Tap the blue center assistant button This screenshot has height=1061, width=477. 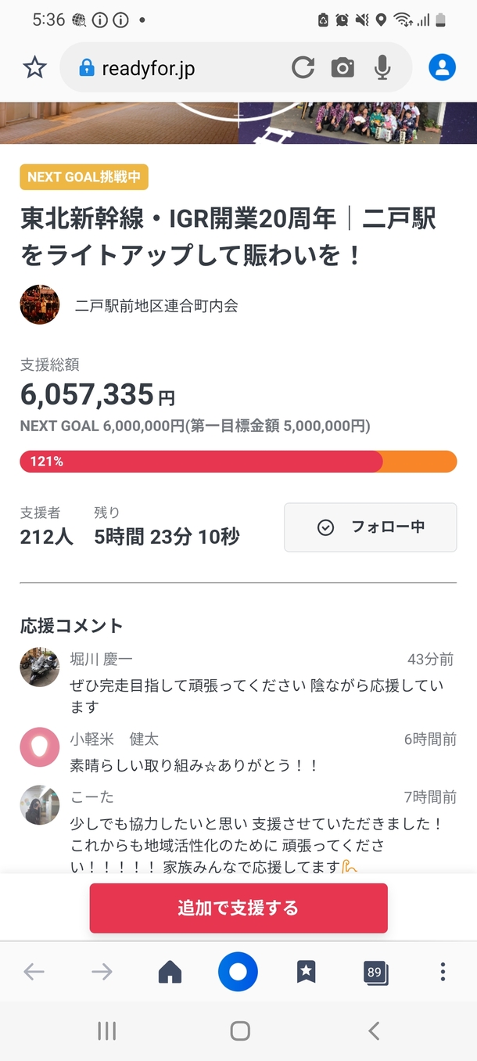tap(238, 972)
